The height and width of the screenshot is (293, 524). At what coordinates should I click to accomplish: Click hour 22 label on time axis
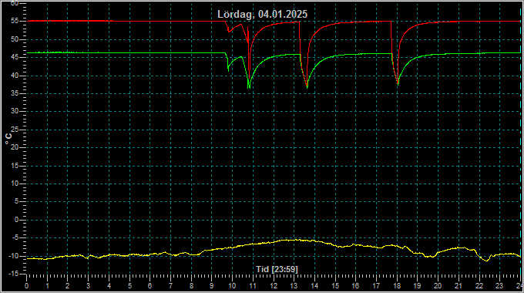[479, 286]
